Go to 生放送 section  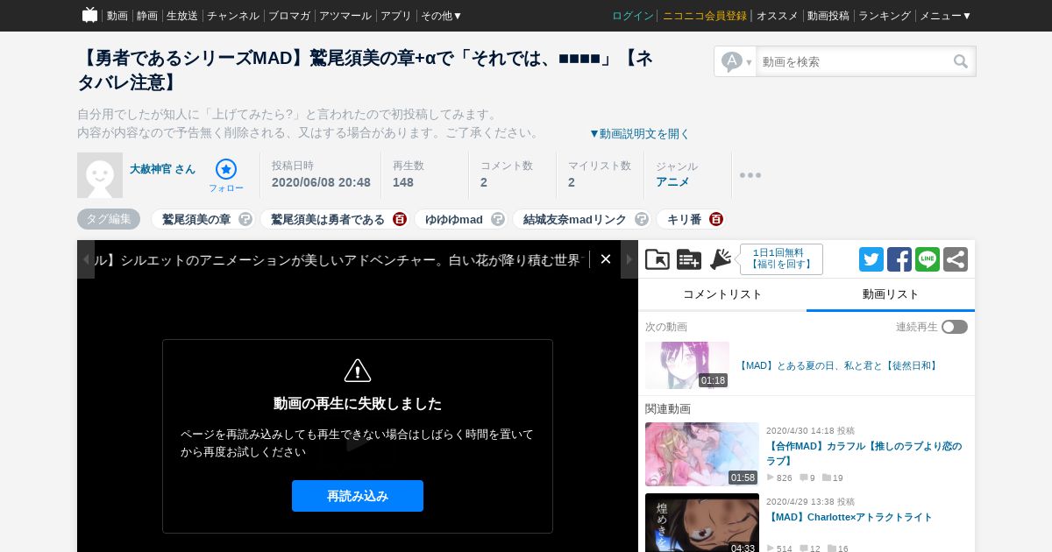182,16
